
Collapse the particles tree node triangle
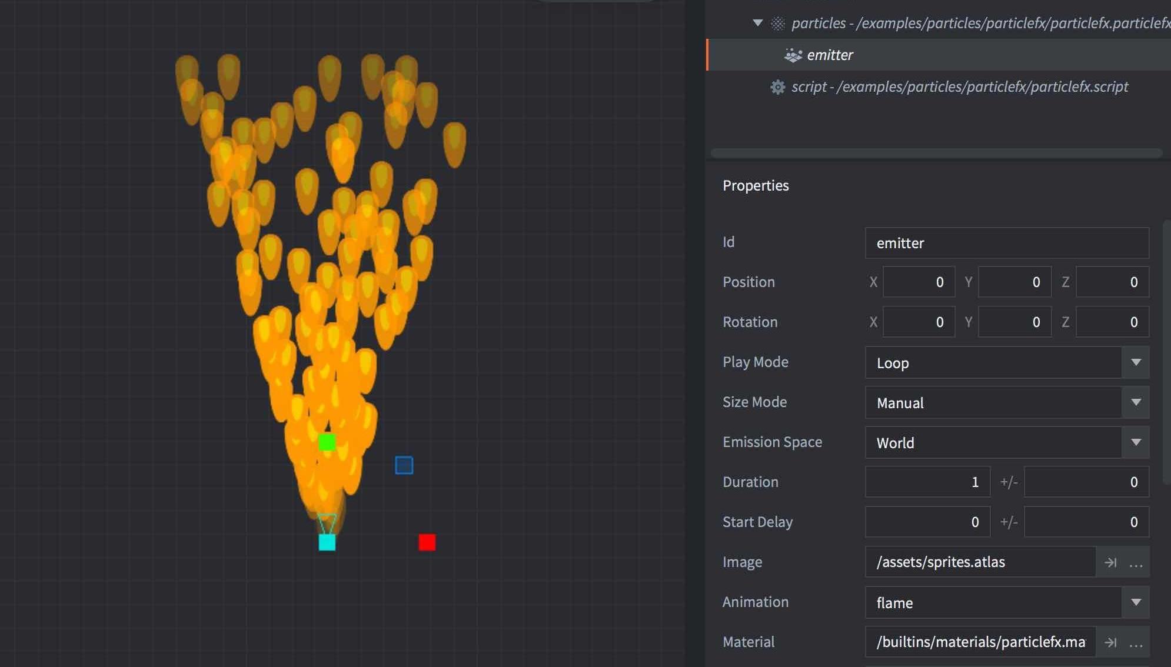click(x=758, y=23)
